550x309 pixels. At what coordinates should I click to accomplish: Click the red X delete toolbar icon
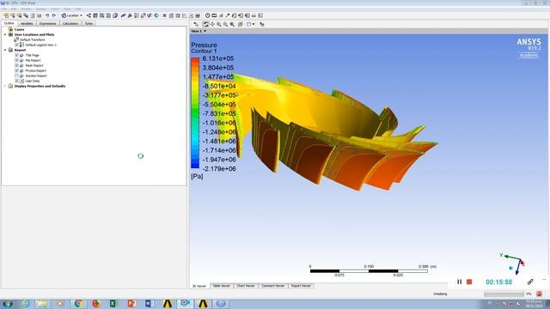(164, 15)
